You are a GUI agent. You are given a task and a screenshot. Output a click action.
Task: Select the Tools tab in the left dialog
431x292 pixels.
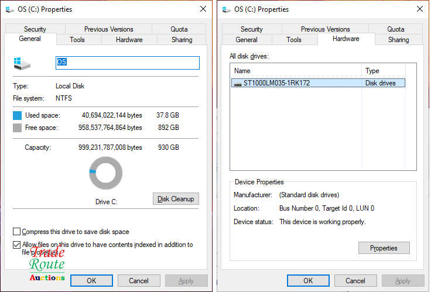(77, 40)
